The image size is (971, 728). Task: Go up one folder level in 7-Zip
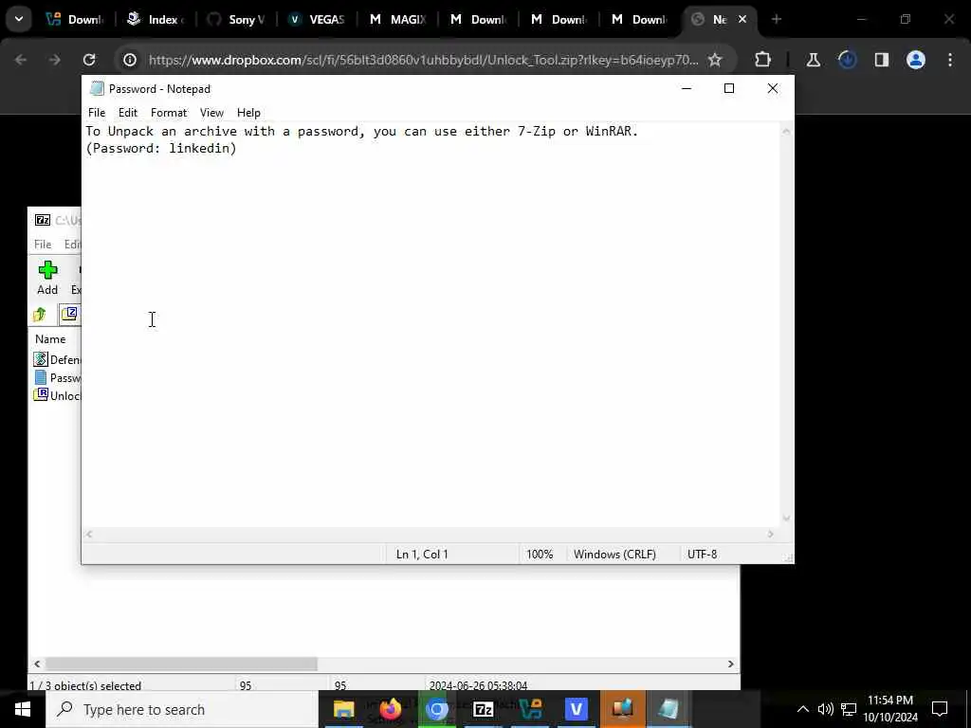(40, 315)
